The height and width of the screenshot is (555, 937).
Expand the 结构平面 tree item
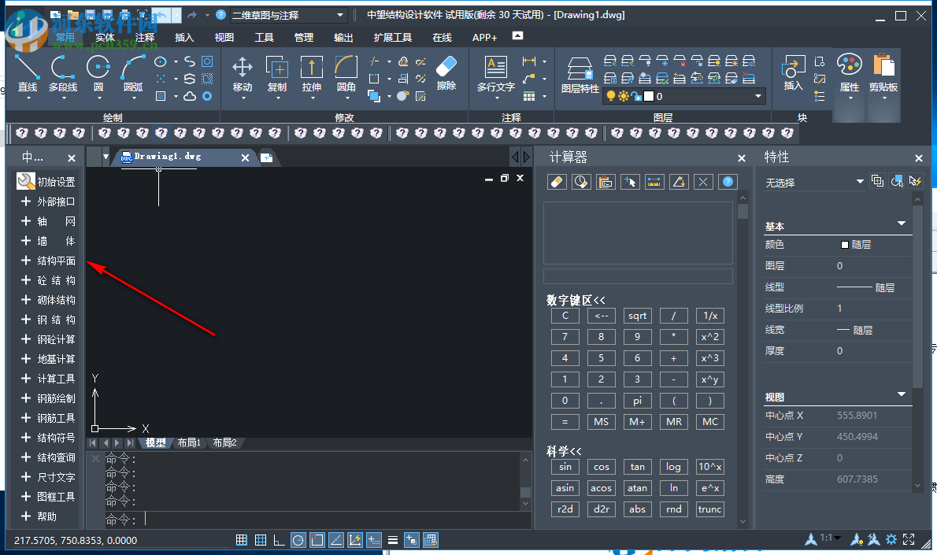point(26,261)
